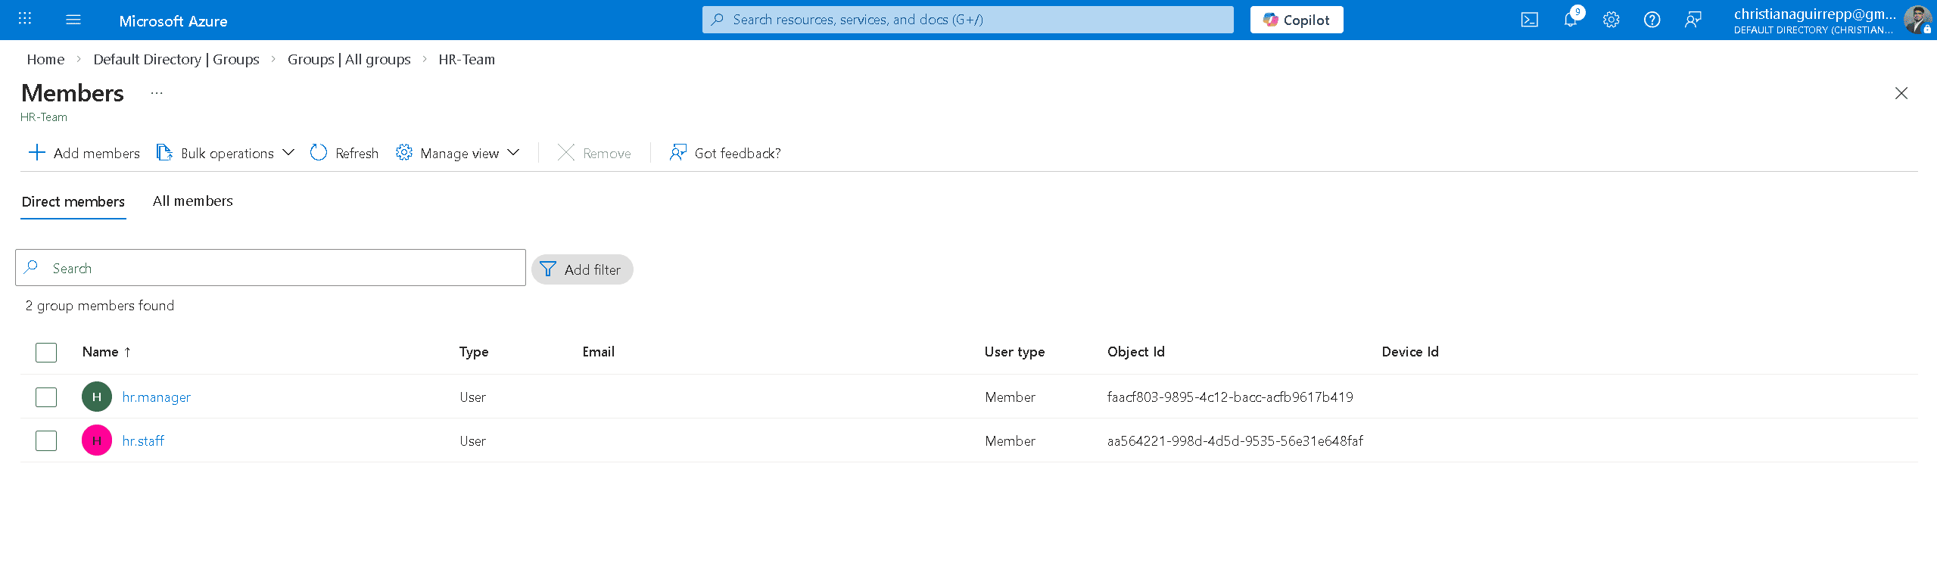1937x585 pixels.
Task: Open the feedback icon in header
Action: (x=1693, y=20)
